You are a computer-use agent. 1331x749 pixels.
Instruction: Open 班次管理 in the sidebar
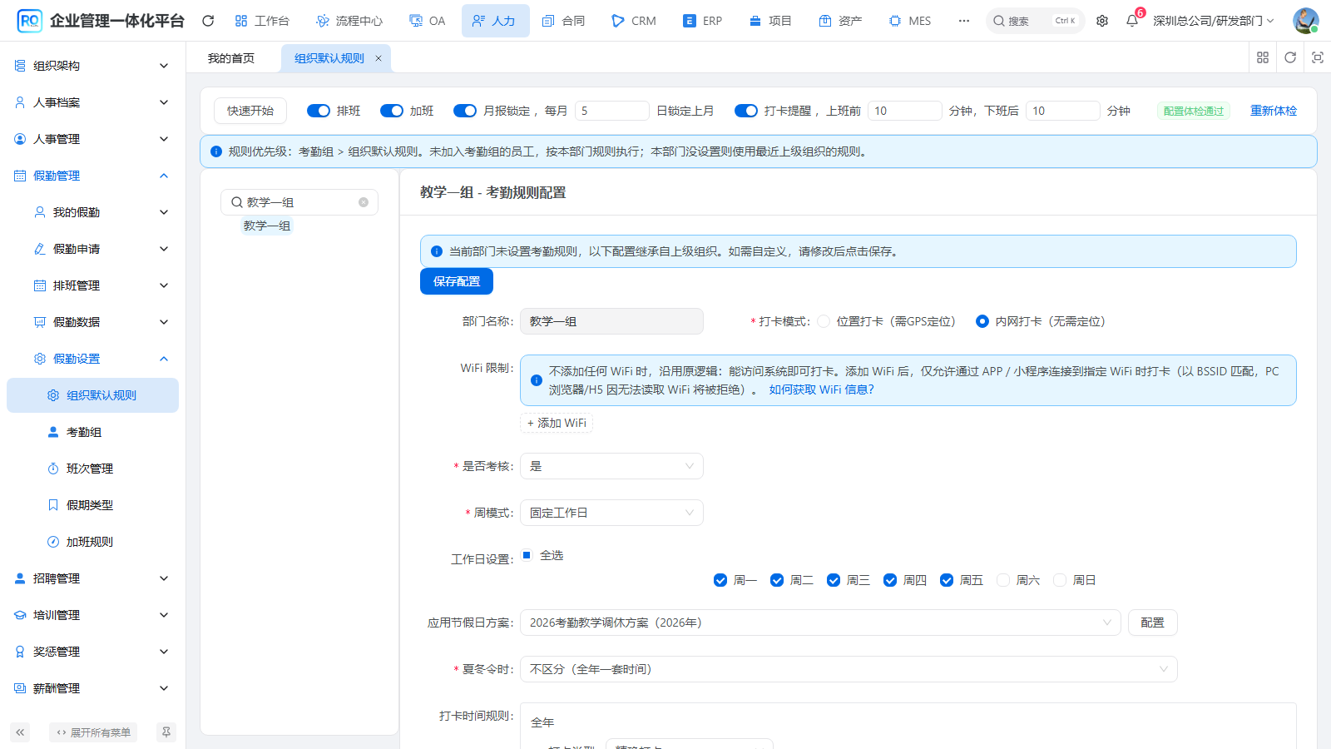[x=93, y=469]
